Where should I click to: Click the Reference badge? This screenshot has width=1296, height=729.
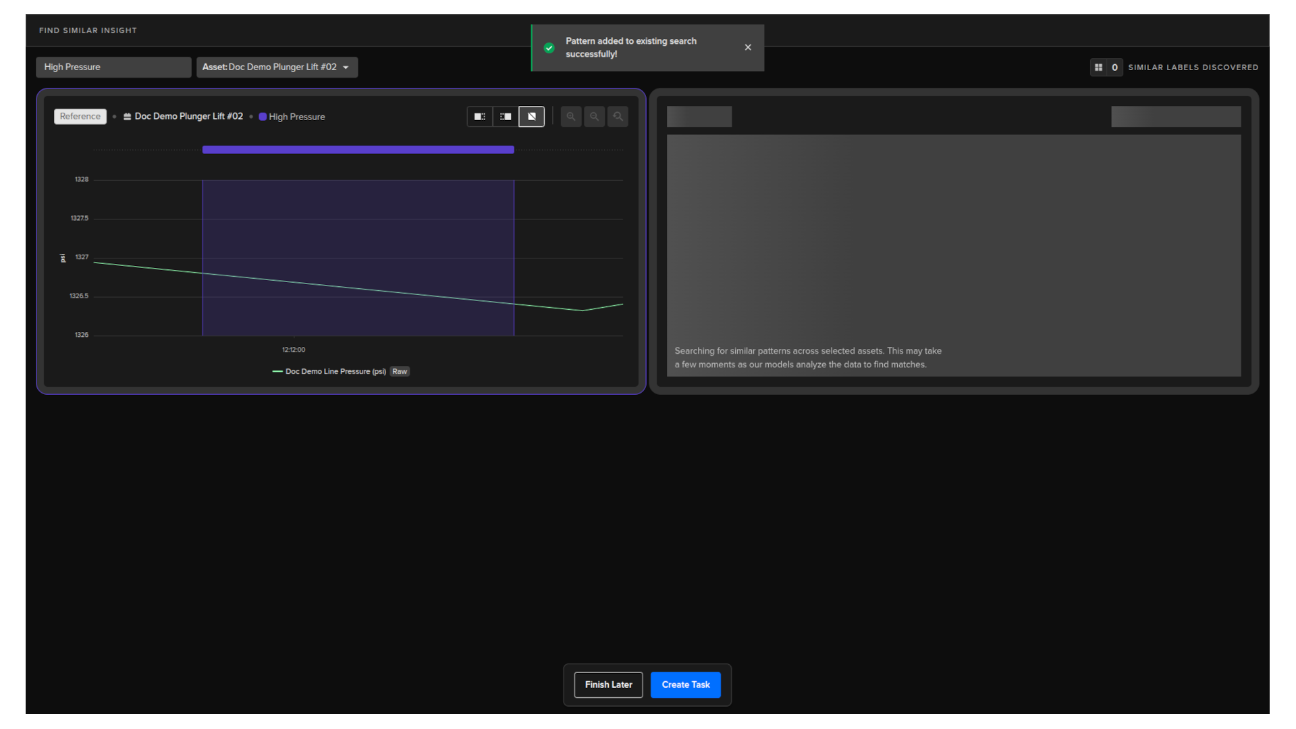click(80, 116)
